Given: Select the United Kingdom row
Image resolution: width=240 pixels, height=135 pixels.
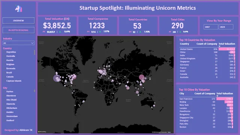Looking at the screenshot, I should click(x=207, y=58).
